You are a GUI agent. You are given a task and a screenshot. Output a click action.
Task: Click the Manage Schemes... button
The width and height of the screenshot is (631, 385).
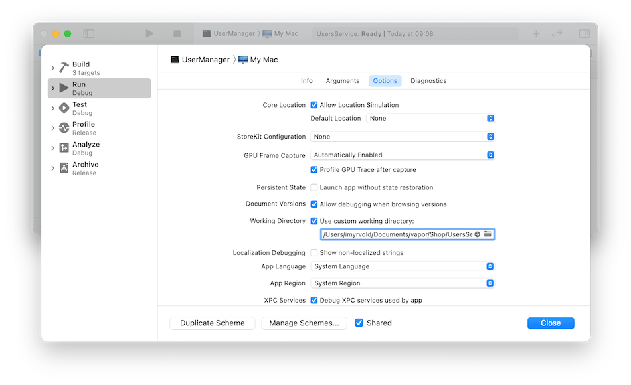304,323
